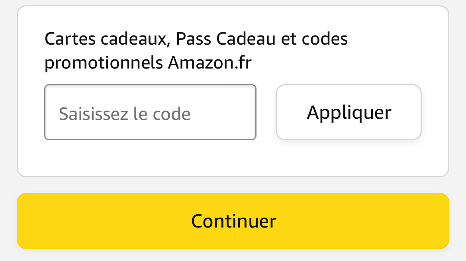Select the gift card code entry field
Screen dimensions: 466x261
tap(150, 112)
